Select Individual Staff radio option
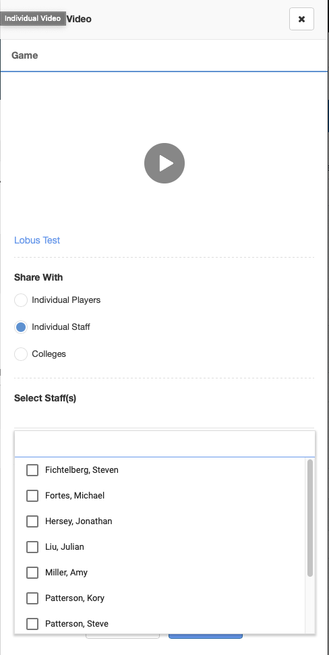Image resolution: width=329 pixels, height=655 pixels. click(x=21, y=326)
